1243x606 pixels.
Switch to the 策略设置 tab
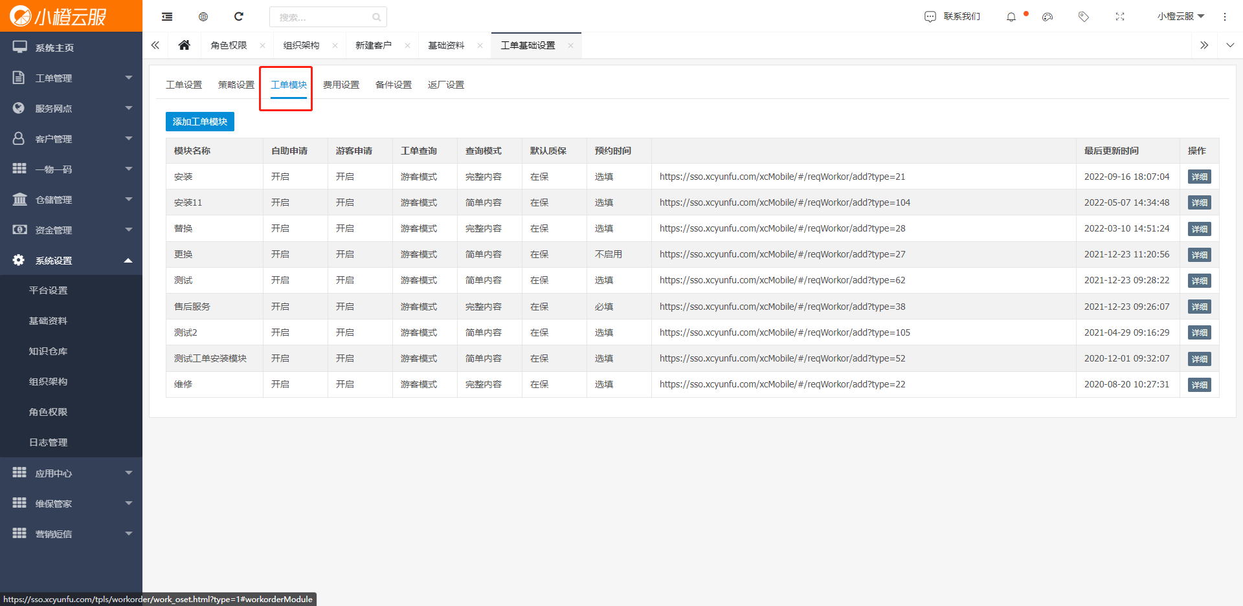pyautogui.click(x=236, y=85)
